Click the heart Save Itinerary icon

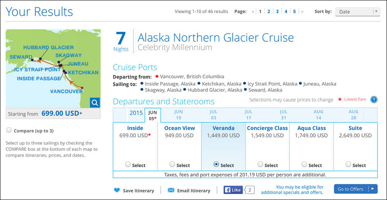coord(117,191)
